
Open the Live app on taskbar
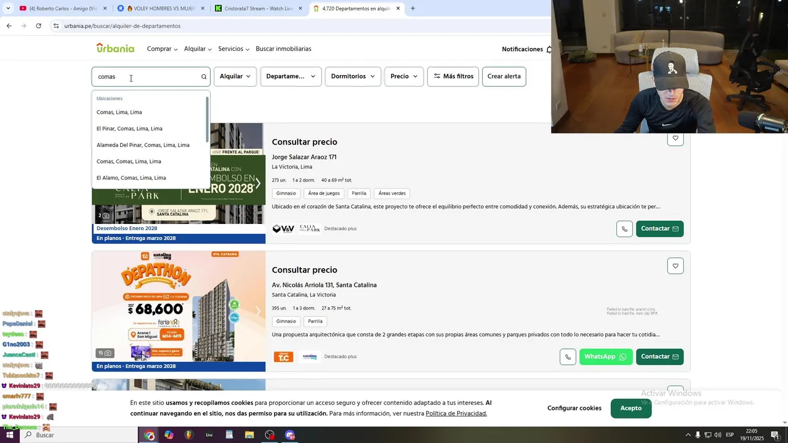(x=209, y=435)
